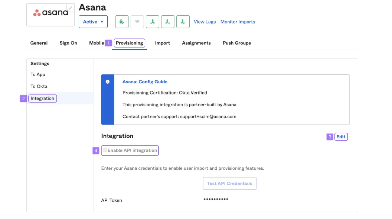The height and width of the screenshot is (219, 392).
Task: Click the import users person icon
Action: coord(153,22)
